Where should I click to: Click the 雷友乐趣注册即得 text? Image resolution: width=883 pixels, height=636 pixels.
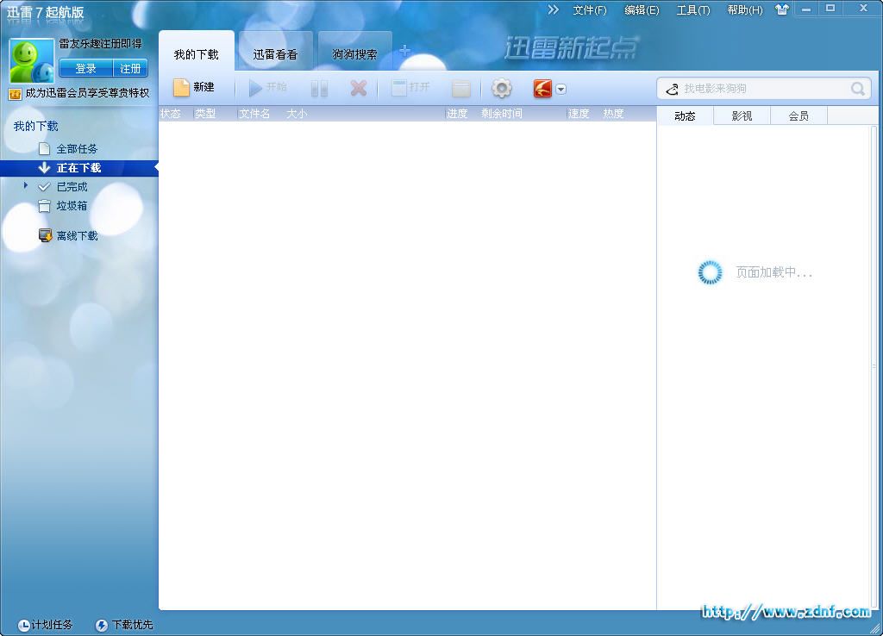point(101,44)
